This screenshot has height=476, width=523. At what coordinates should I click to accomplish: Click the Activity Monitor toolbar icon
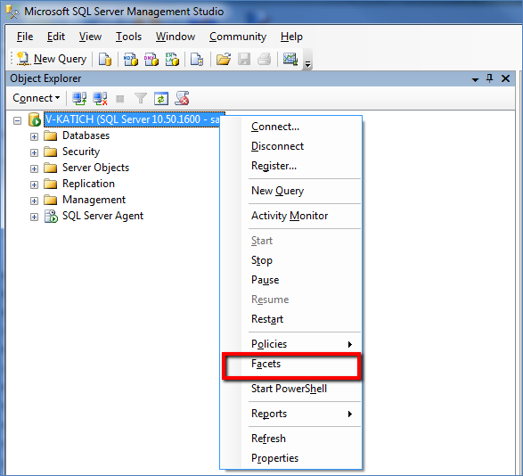tap(290, 60)
